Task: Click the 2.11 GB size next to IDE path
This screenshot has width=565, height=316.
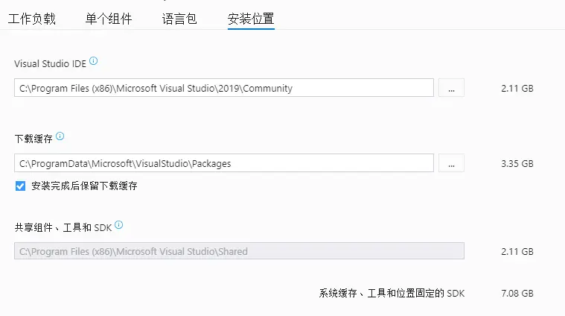Action: point(517,89)
